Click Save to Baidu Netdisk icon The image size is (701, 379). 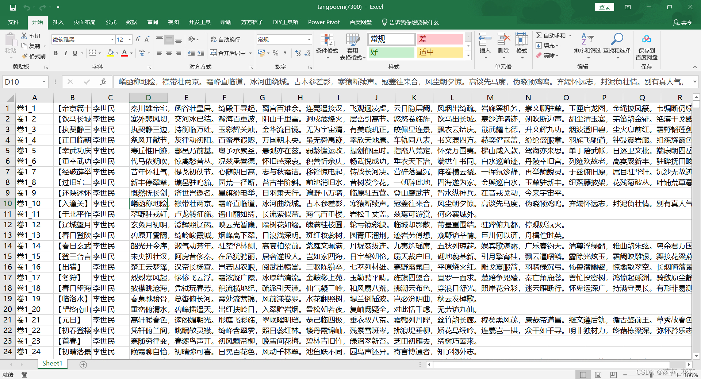(647, 39)
